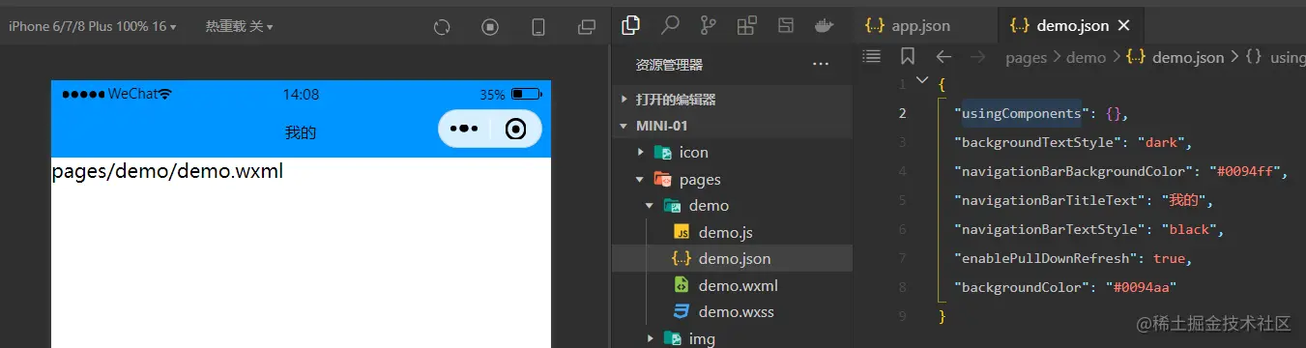Open the Source Control branch icon

click(709, 26)
